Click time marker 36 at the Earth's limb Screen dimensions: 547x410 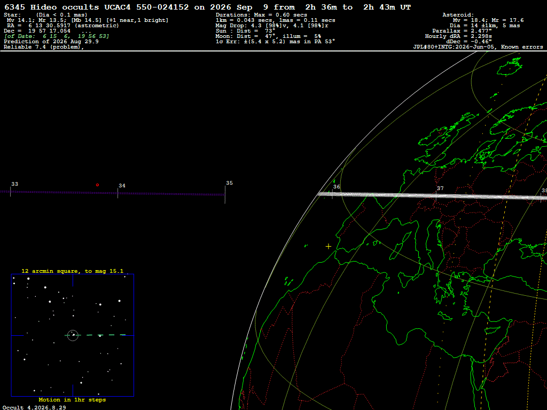[x=337, y=187]
